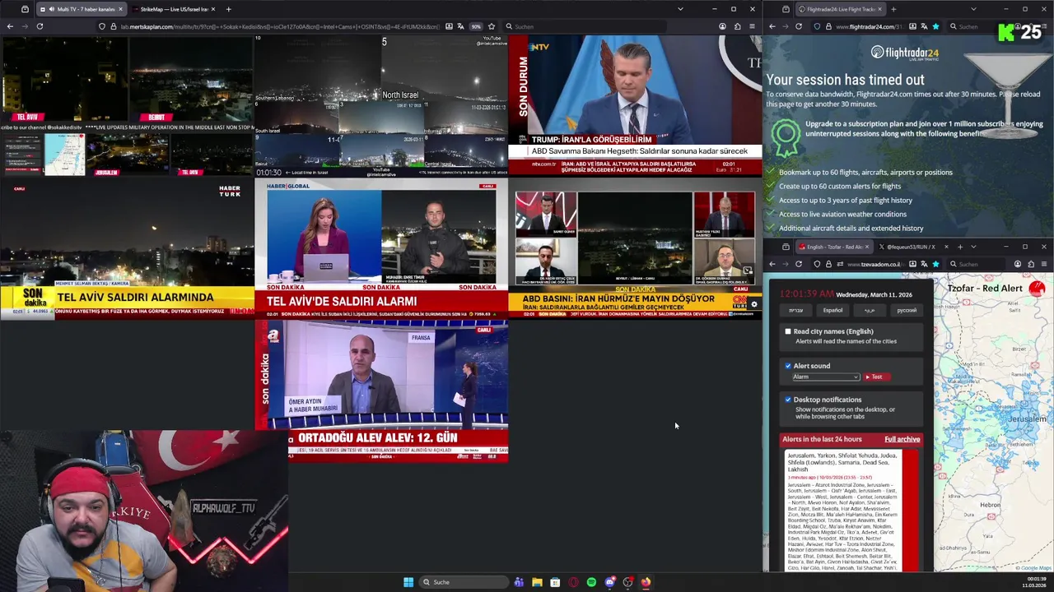The height and width of the screenshot is (592, 1054).
Task: Open account icon in Multi TV browser window
Action: pyautogui.click(x=722, y=26)
